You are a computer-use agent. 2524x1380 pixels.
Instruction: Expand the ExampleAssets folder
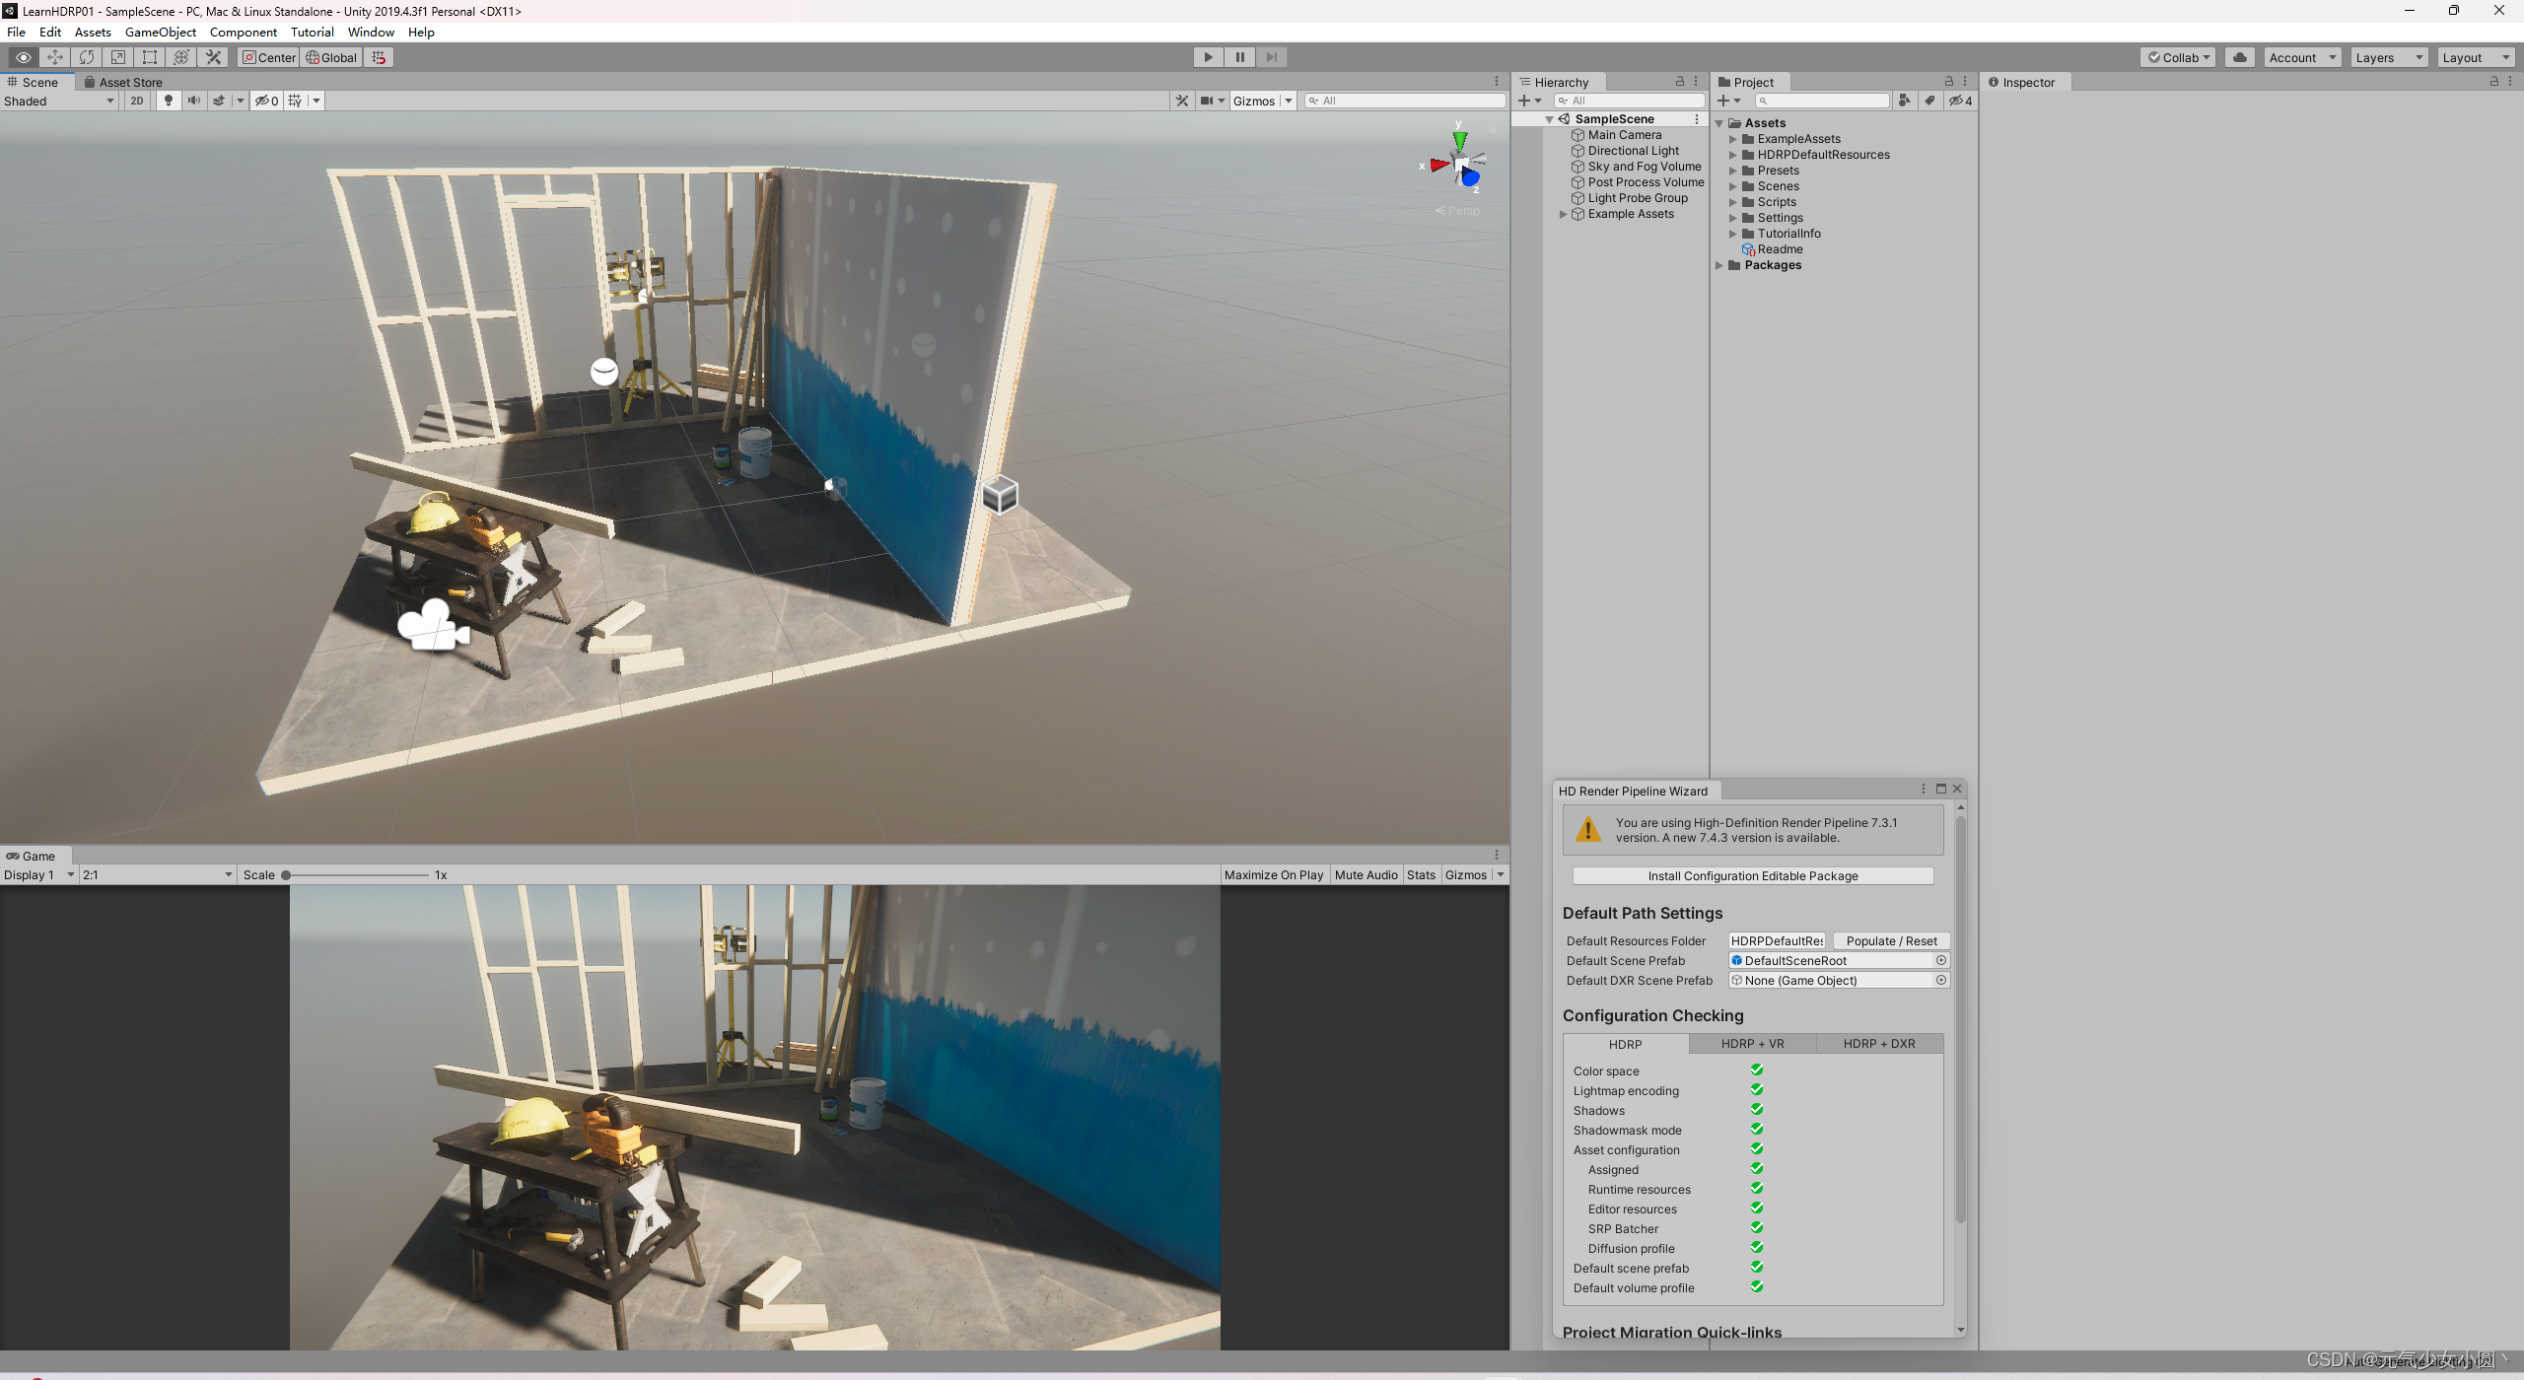click(1732, 139)
